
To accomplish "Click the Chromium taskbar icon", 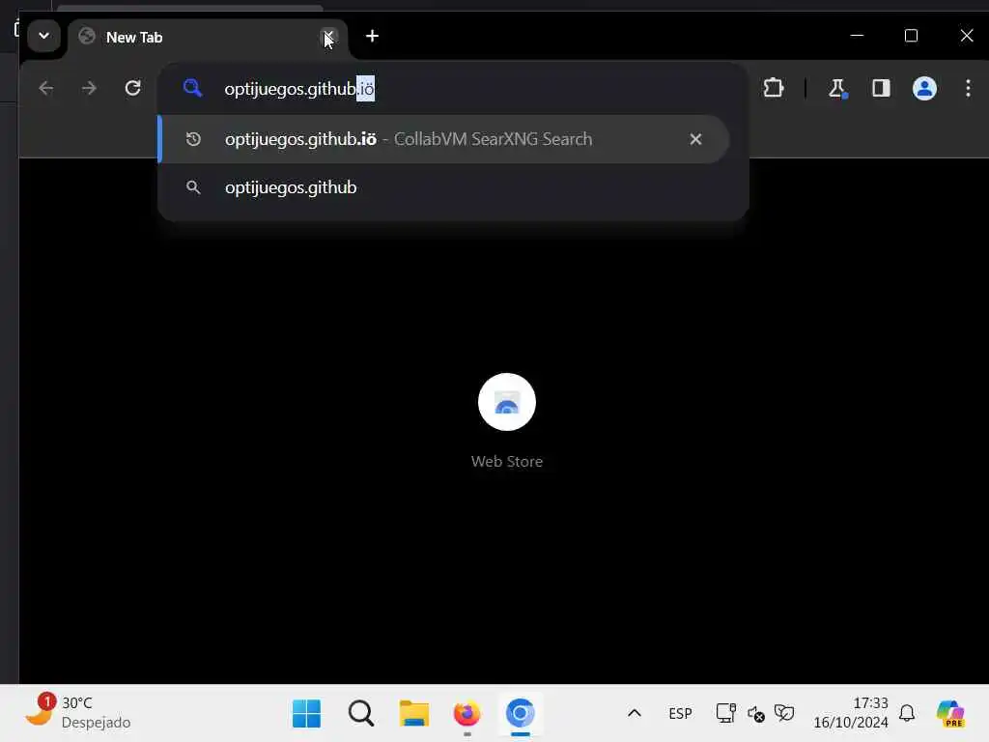I will pyautogui.click(x=521, y=714).
